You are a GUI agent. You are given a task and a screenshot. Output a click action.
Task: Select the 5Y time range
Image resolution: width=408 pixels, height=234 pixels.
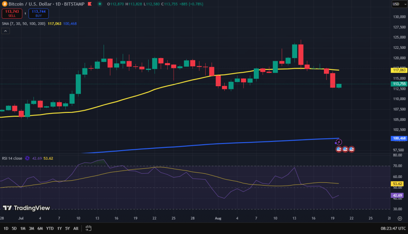(x=68, y=228)
